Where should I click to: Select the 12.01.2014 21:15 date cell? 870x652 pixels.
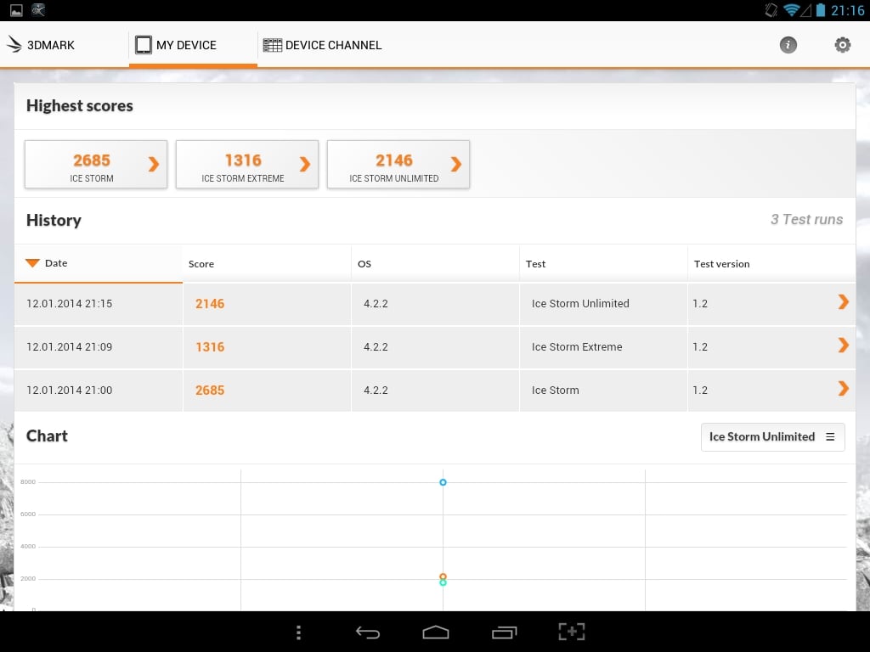99,304
